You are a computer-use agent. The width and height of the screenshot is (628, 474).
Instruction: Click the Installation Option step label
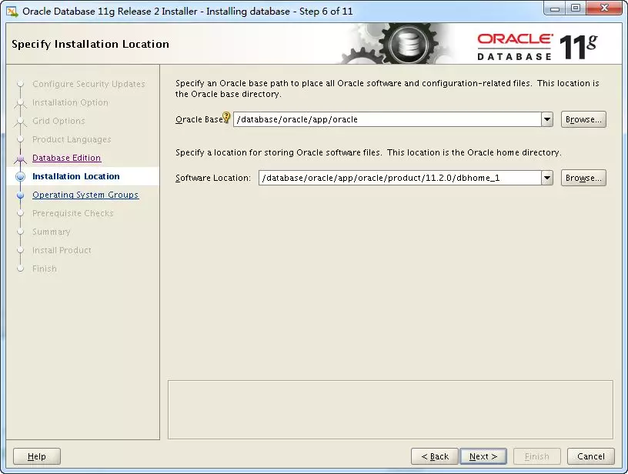(70, 102)
